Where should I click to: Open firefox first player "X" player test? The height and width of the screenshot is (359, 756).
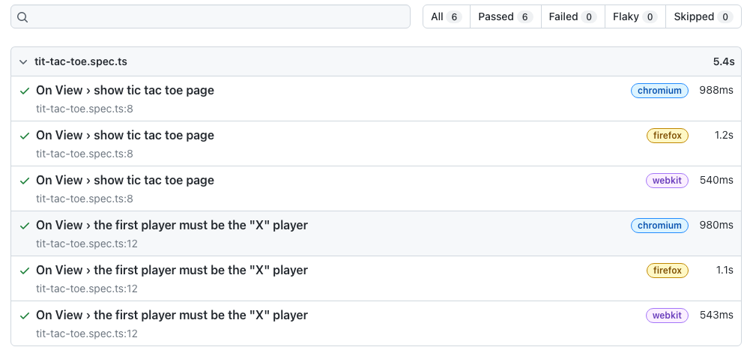tap(172, 271)
